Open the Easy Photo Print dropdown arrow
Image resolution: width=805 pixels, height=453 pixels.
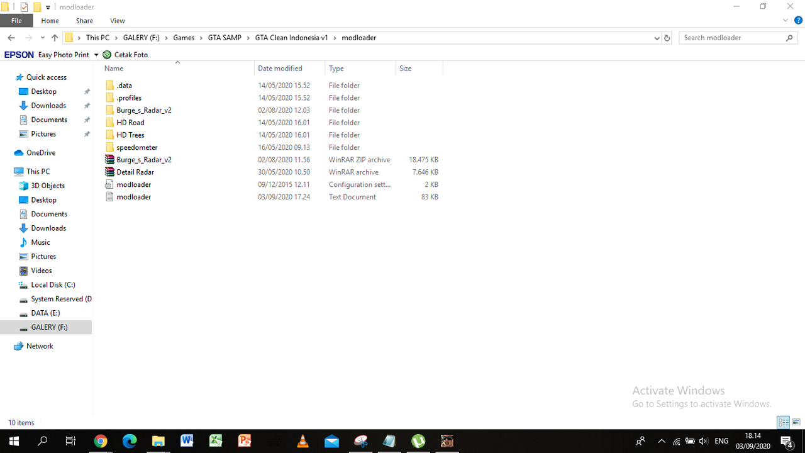pyautogui.click(x=96, y=55)
